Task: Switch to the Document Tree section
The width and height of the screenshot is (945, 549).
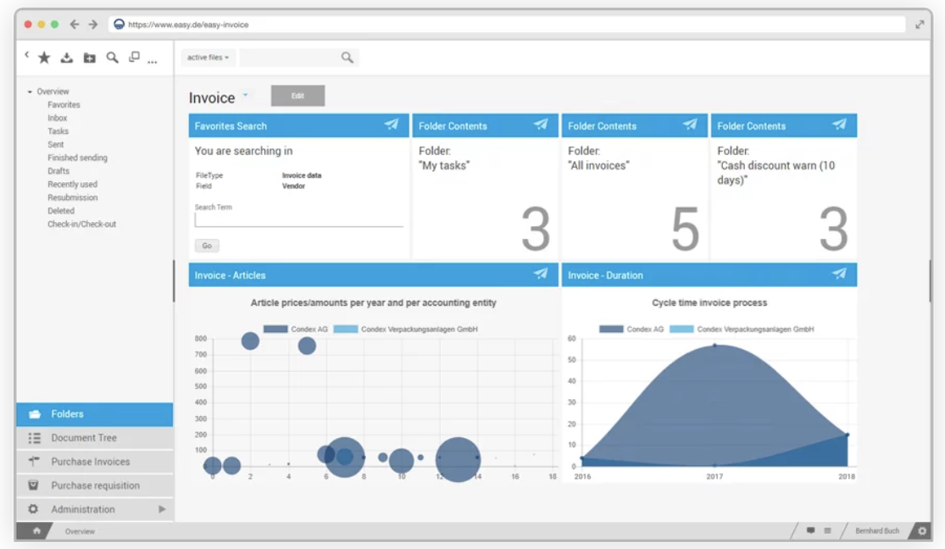Action: [x=85, y=437]
